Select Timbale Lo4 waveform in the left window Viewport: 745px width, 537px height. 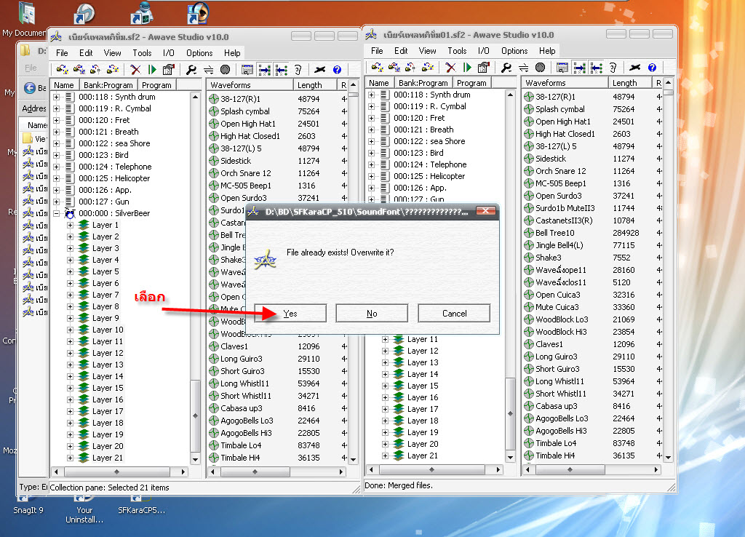tap(240, 445)
